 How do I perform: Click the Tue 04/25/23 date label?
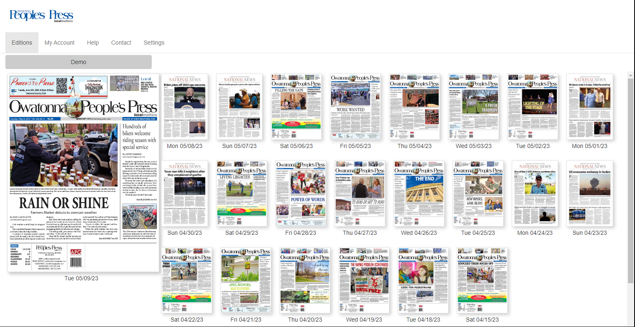(x=478, y=233)
